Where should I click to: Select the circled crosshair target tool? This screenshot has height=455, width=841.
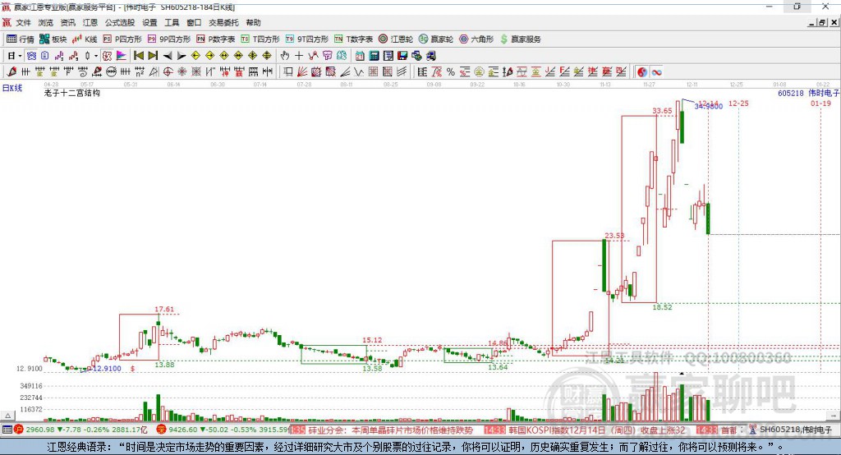(x=168, y=72)
